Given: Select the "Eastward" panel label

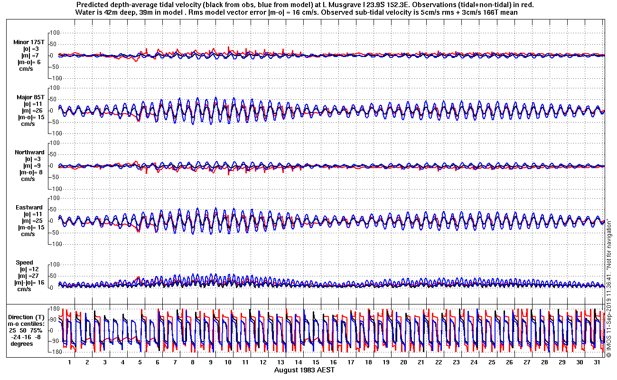Looking at the screenshot, I should tap(30, 208).
